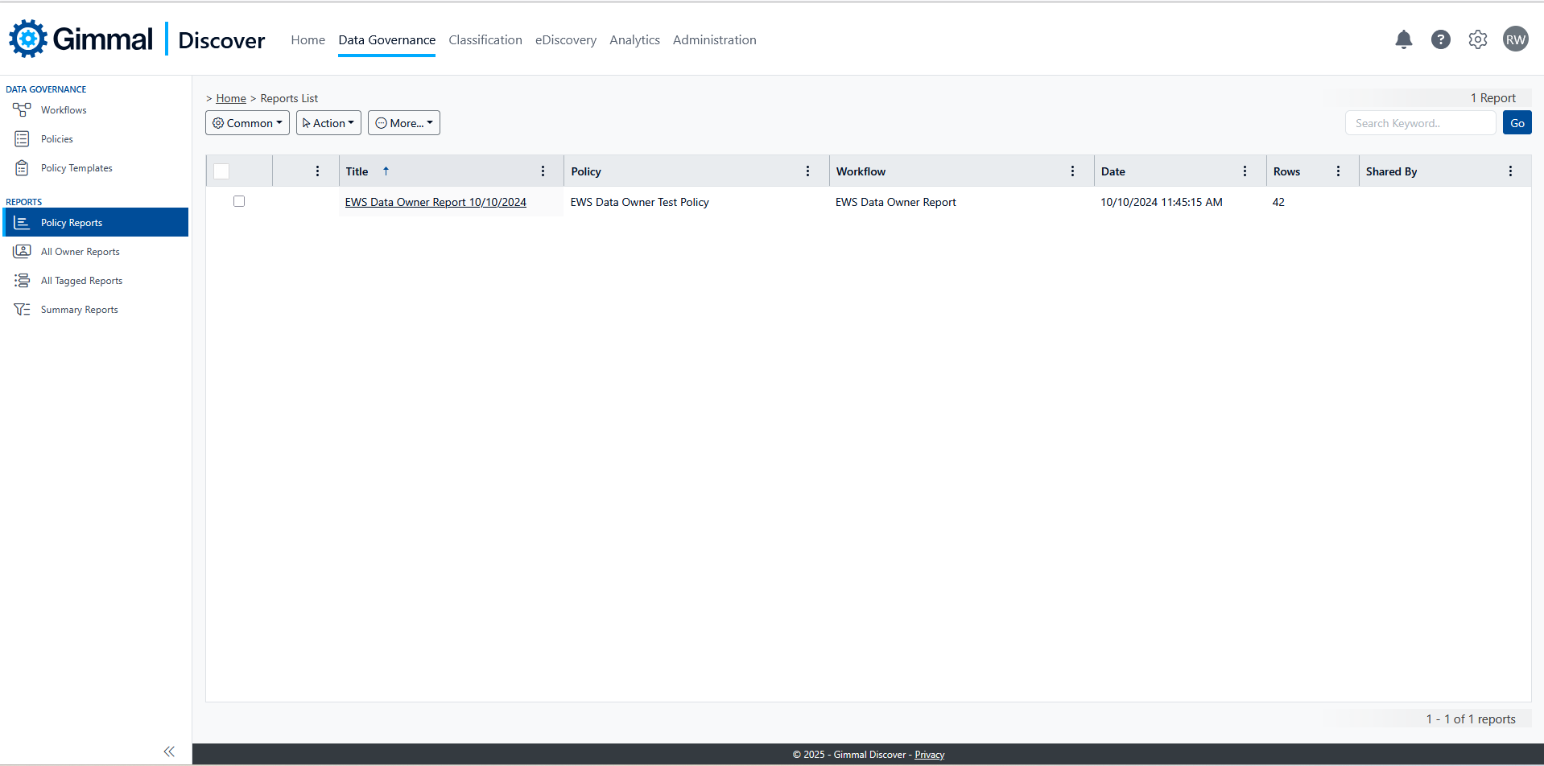Screen dimensions: 1544x766
Task: Click the Gimmal gear logo
Action: [x=29, y=39]
